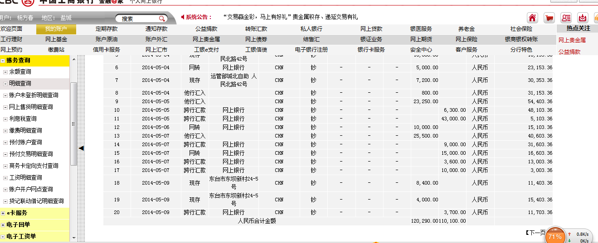This screenshot has height=243, width=598.
Task: Open the 银医服务 menu
Action: tap(421, 29)
